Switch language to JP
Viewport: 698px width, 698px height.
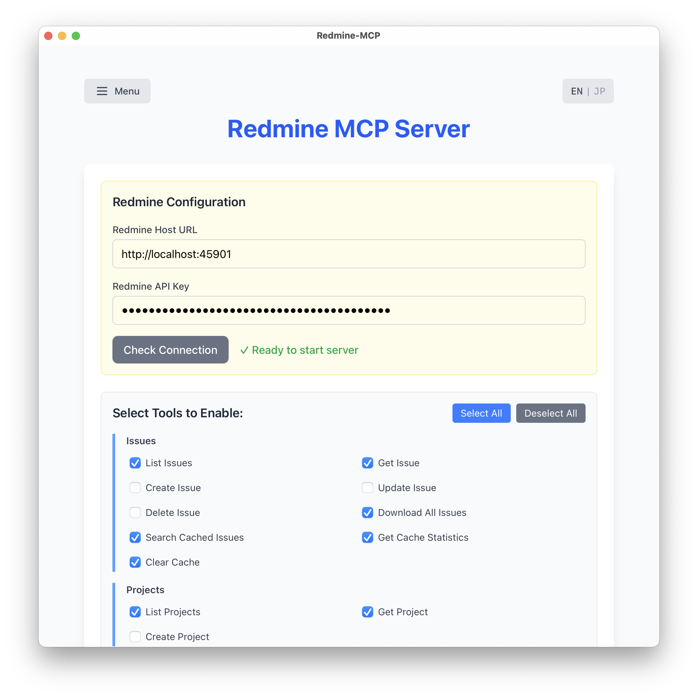(x=599, y=91)
